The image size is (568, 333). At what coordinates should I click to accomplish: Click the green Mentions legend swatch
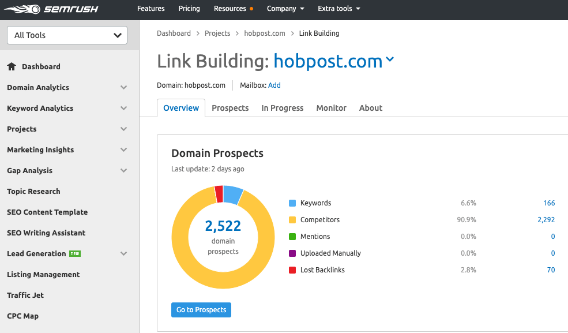pos(292,236)
